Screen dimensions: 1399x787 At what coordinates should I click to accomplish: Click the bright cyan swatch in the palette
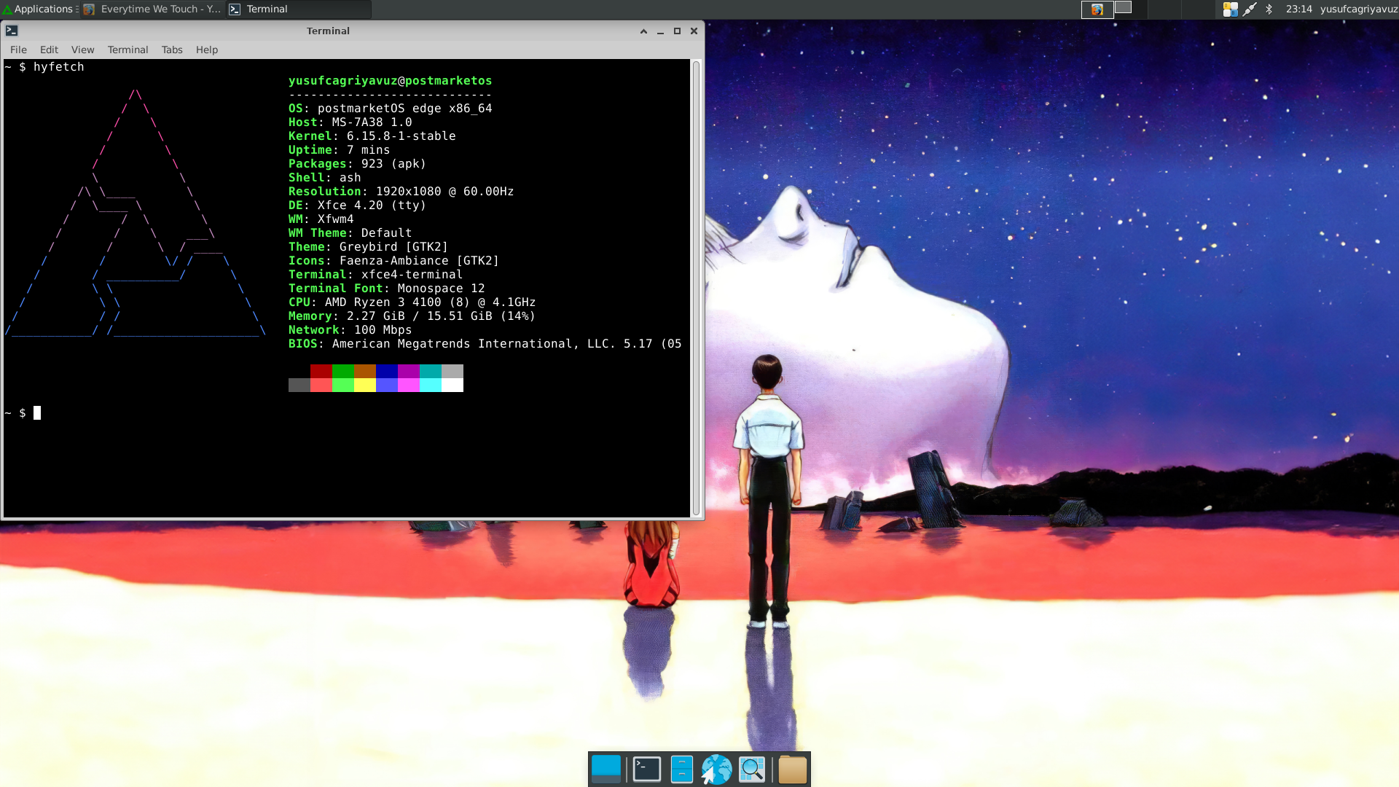pyautogui.click(x=431, y=385)
